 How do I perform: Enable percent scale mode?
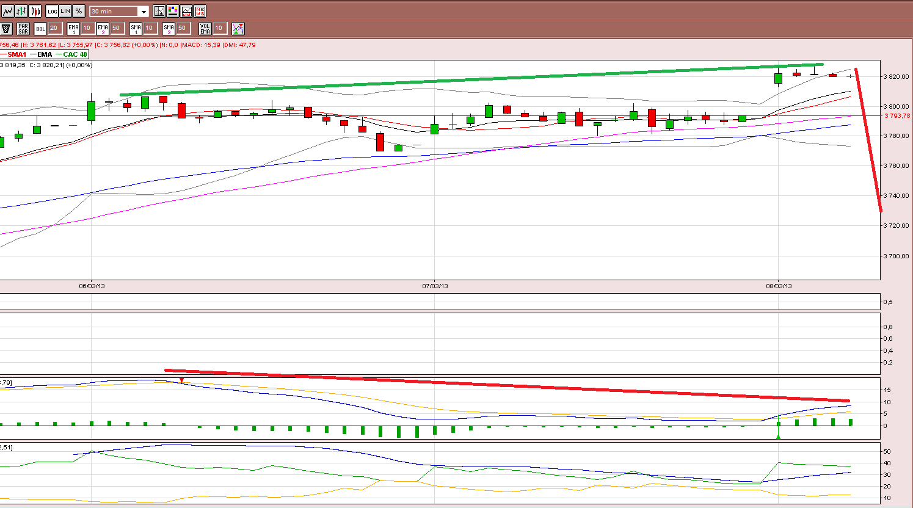(79, 11)
